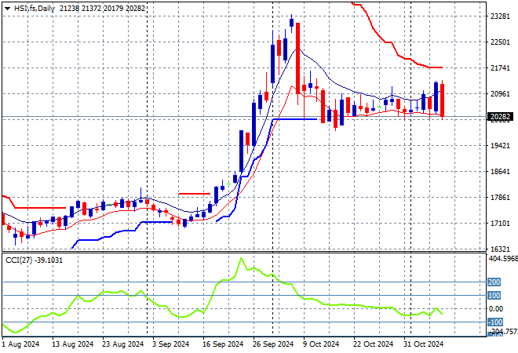Viewport: 518px width, 353px height.
Task: Click the last red candle at the right
Action: pyautogui.click(x=443, y=100)
